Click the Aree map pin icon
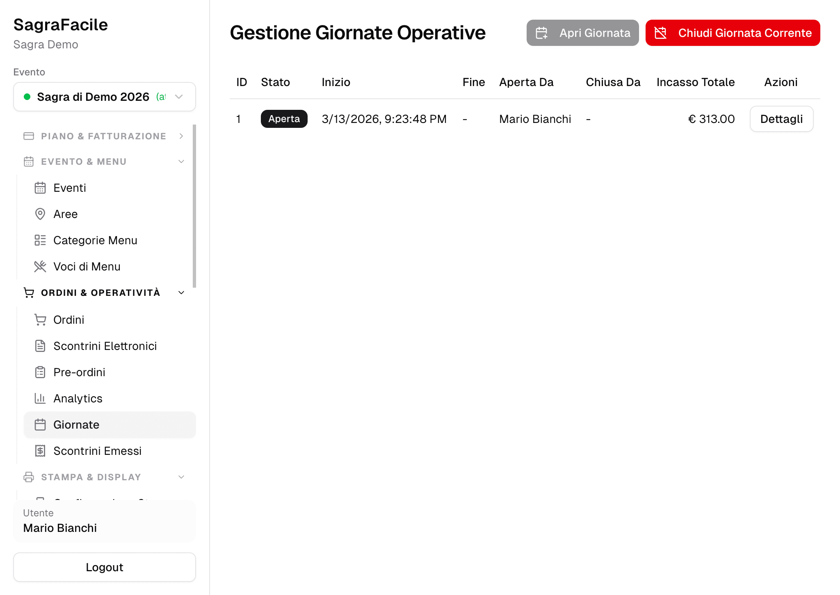Screen dimensions: 840x595 (40, 214)
